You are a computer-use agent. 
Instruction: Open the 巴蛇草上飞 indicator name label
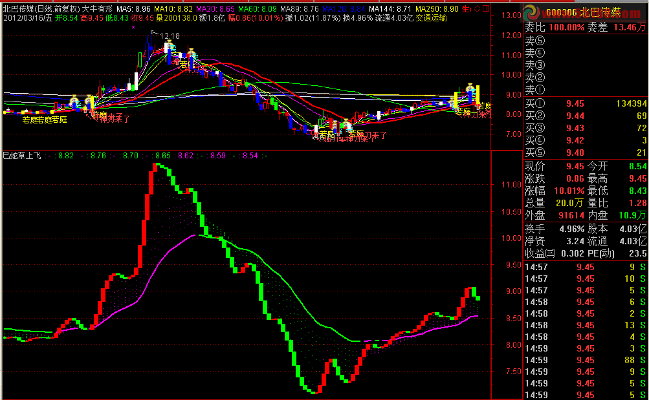23,155
